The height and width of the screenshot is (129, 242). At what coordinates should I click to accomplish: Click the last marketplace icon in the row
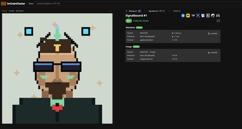tap(218, 15)
